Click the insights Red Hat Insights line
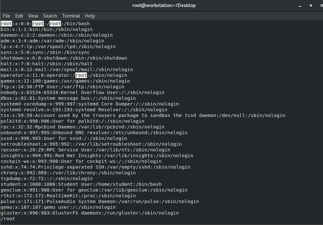The image size is (323, 225). (97, 156)
